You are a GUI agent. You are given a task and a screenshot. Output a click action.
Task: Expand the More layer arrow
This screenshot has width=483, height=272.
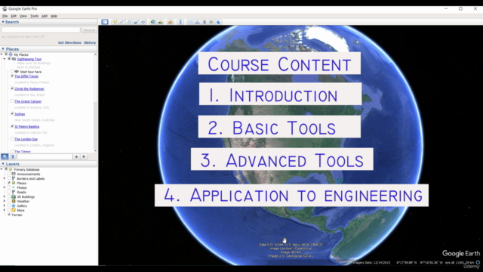pyautogui.click(x=5, y=210)
